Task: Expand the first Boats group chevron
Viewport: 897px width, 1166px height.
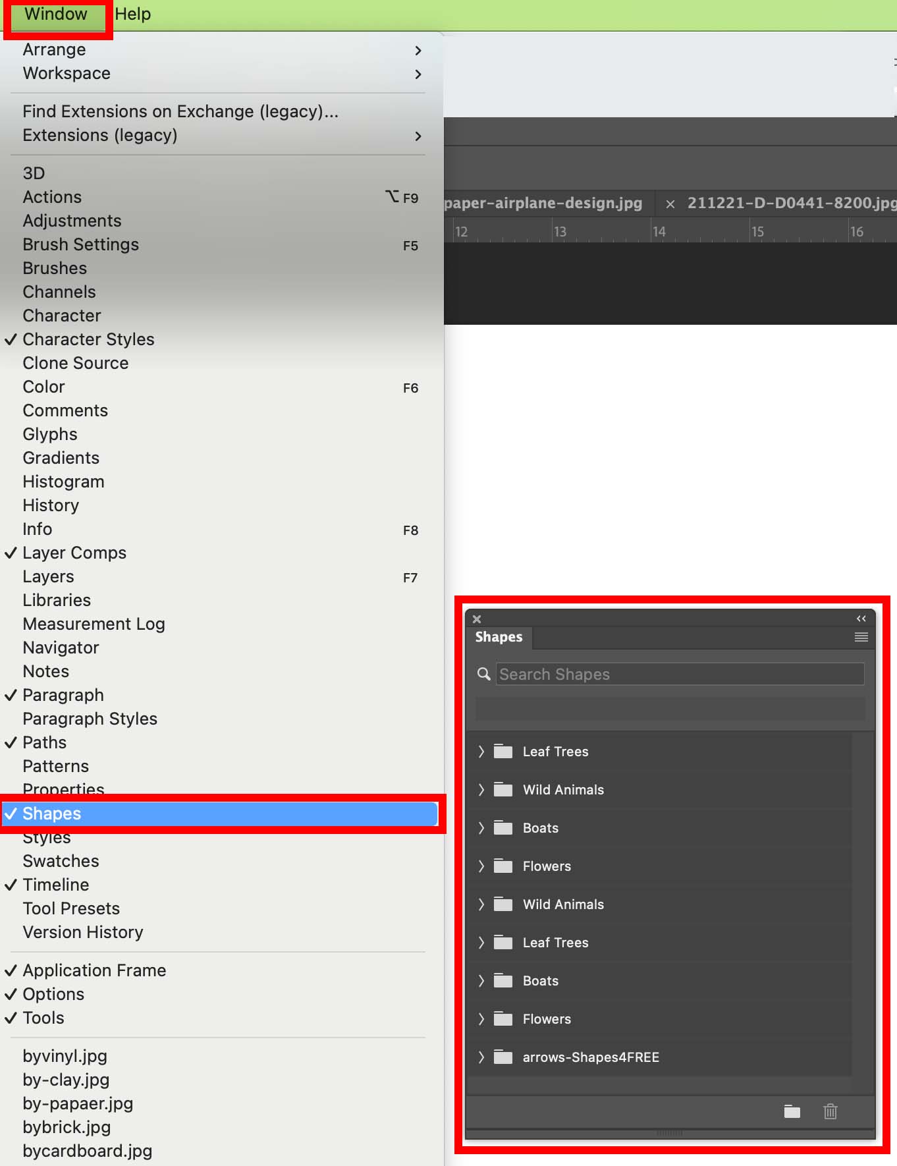Action: click(x=481, y=828)
